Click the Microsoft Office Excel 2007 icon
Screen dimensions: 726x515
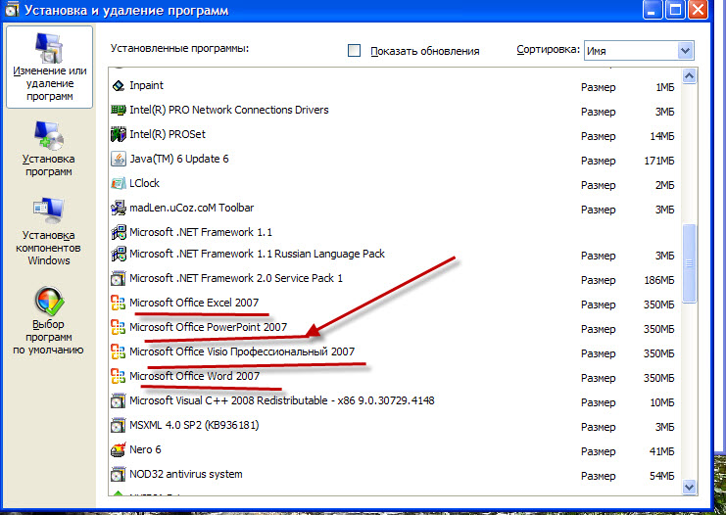(119, 303)
